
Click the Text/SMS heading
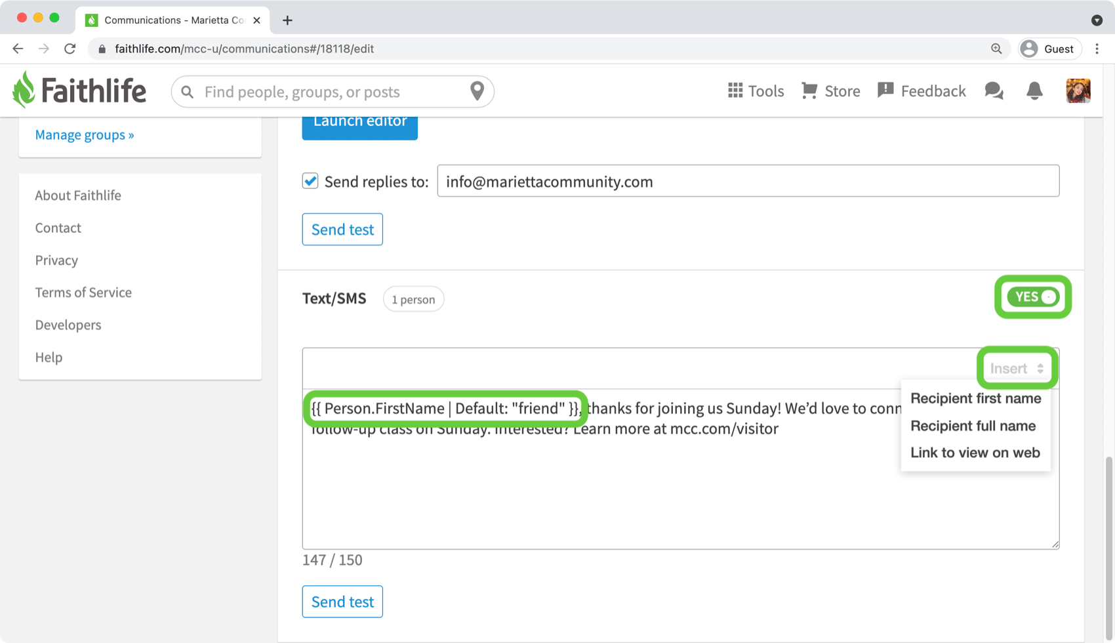click(334, 299)
